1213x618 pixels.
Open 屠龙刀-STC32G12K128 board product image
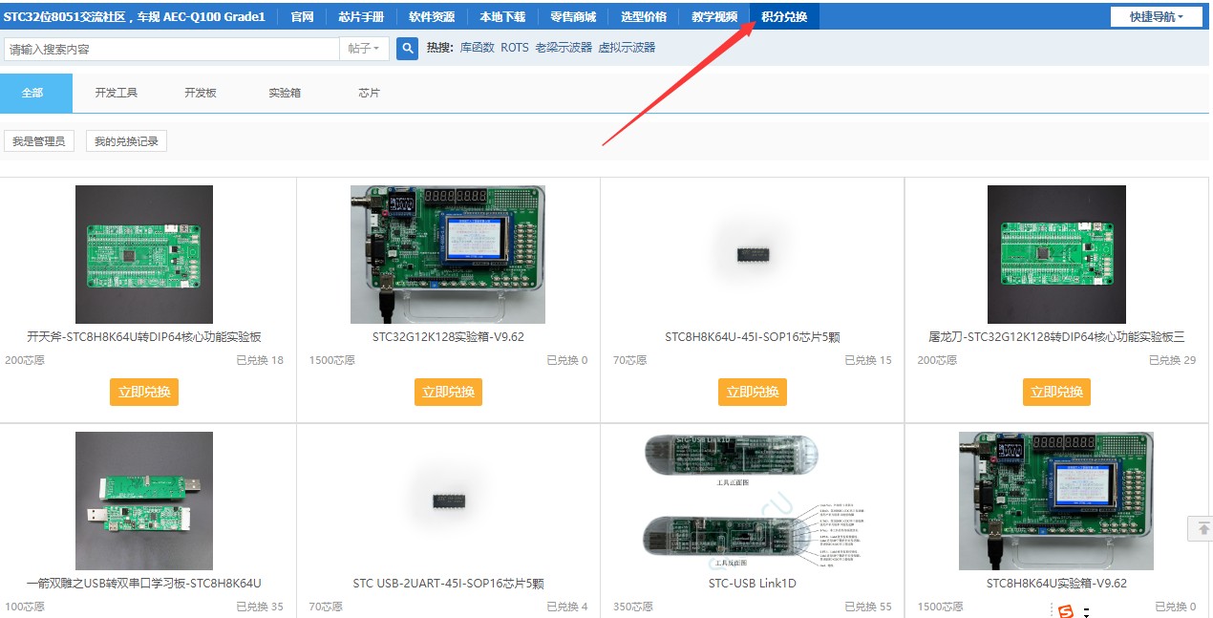(1056, 254)
